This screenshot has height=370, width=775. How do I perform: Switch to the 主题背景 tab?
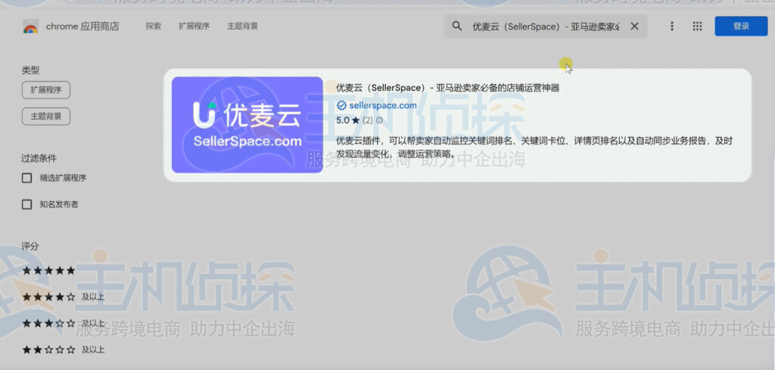click(x=242, y=26)
